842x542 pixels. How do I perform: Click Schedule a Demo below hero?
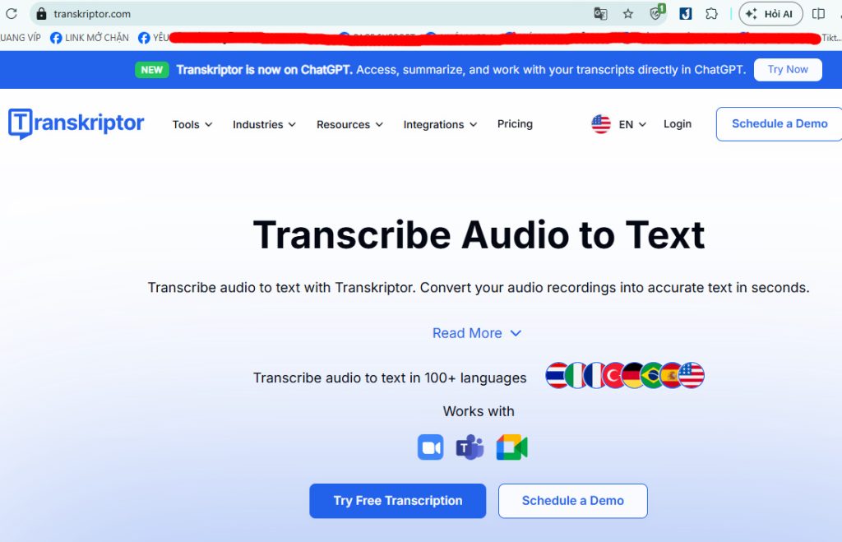pyautogui.click(x=573, y=501)
